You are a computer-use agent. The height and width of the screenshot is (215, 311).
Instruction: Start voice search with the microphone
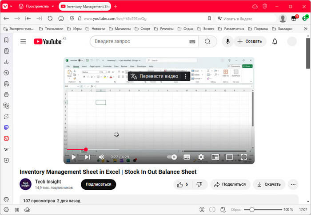tap(227, 41)
